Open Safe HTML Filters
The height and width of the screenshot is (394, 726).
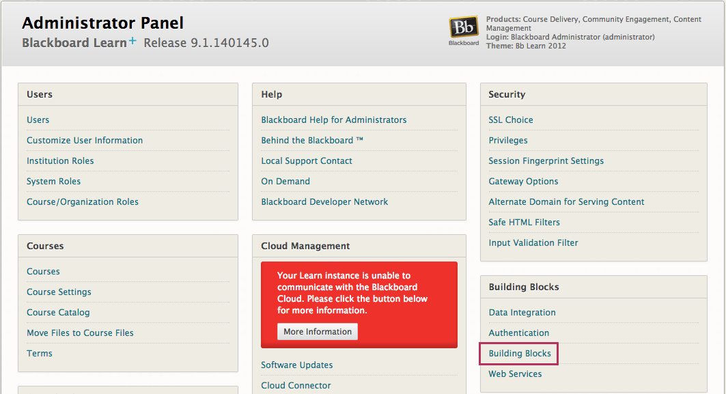(524, 222)
